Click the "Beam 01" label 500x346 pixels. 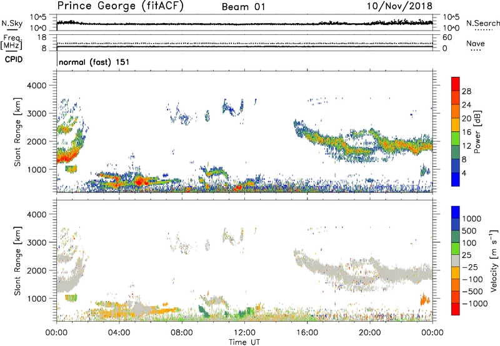click(x=244, y=7)
